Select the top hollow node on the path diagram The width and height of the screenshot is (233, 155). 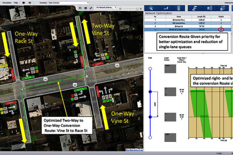coord(150,69)
